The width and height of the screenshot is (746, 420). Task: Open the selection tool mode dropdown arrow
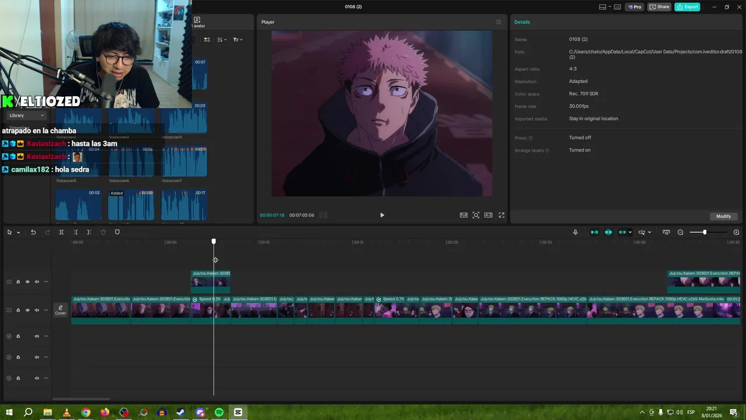(x=18, y=233)
